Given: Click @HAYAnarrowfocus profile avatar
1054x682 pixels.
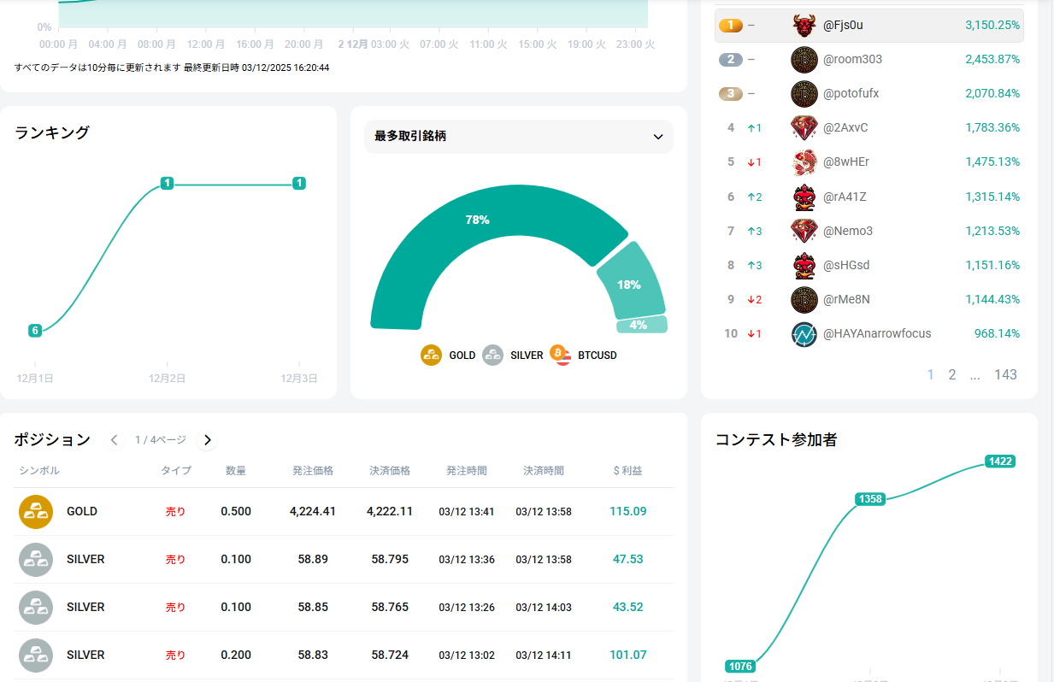Looking at the screenshot, I should pos(804,333).
